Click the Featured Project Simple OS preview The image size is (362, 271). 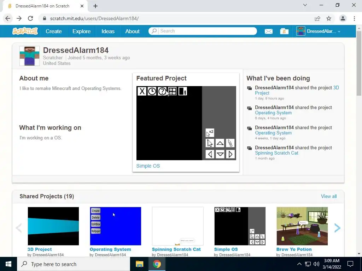pyautogui.click(x=186, y=123)
